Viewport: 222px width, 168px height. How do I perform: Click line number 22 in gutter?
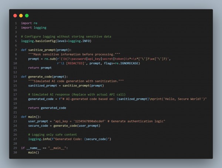point(15,117)
